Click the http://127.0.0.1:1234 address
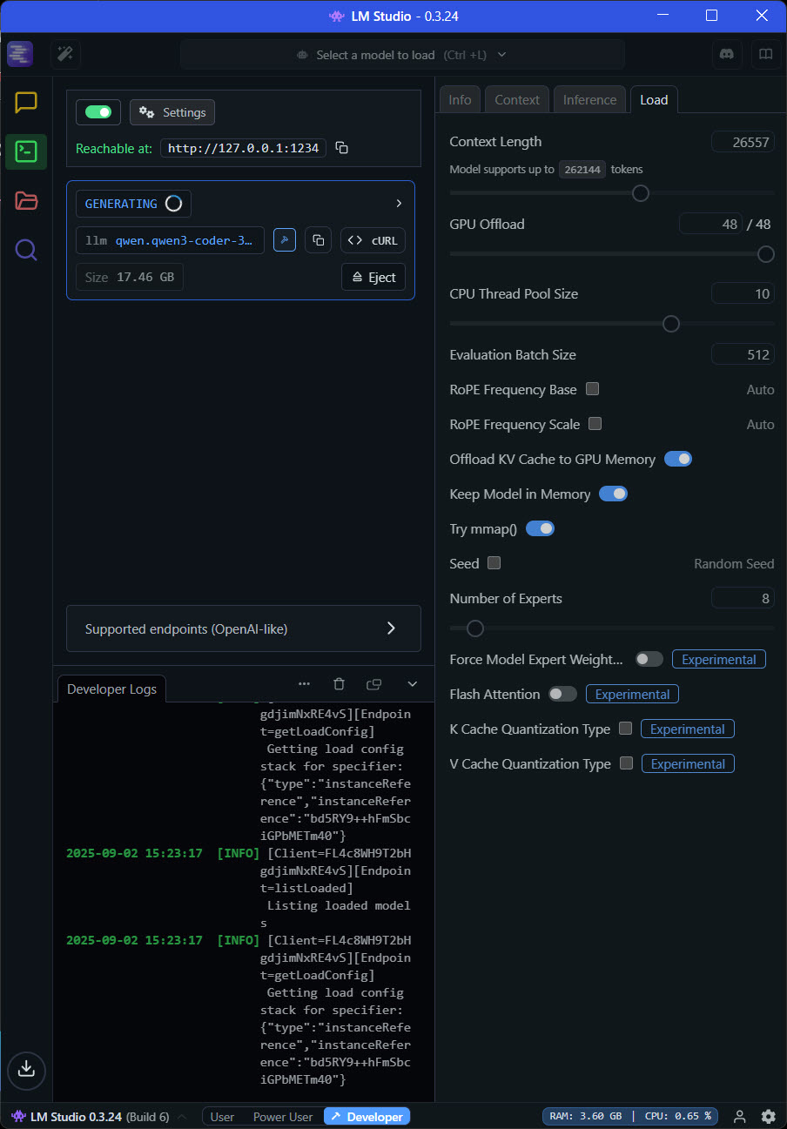Image resolution: width=787 pixels, height=1129 pixels. click(x=243, y=148)
